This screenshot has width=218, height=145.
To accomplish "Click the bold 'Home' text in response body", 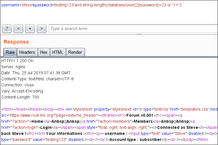I will pyautogui.click(x=37, y=121).
